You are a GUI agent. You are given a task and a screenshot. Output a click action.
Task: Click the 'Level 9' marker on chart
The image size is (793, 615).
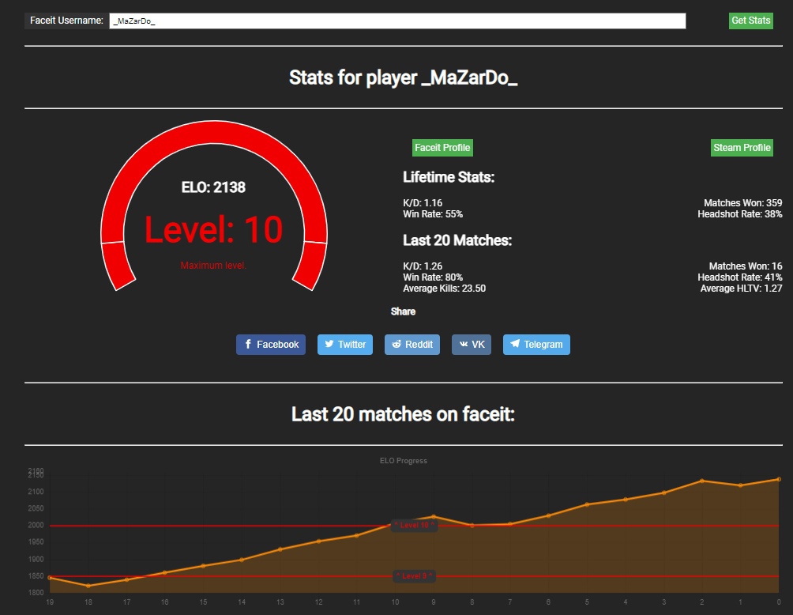click(414, 576)
